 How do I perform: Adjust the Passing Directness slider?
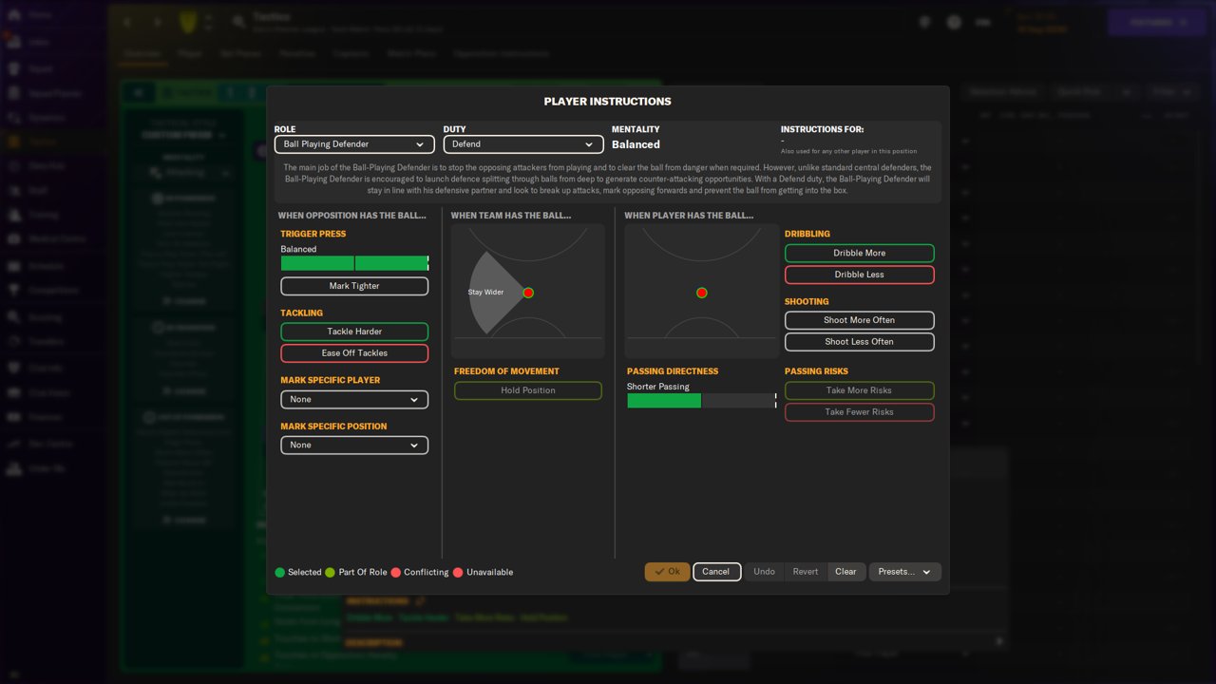701,401
